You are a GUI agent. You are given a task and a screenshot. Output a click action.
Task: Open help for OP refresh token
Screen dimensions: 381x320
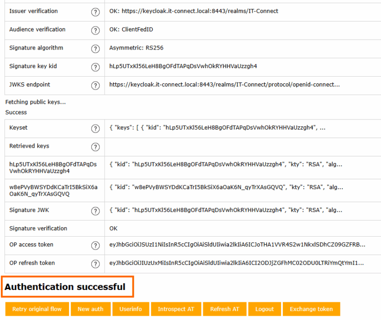point(95,263)
